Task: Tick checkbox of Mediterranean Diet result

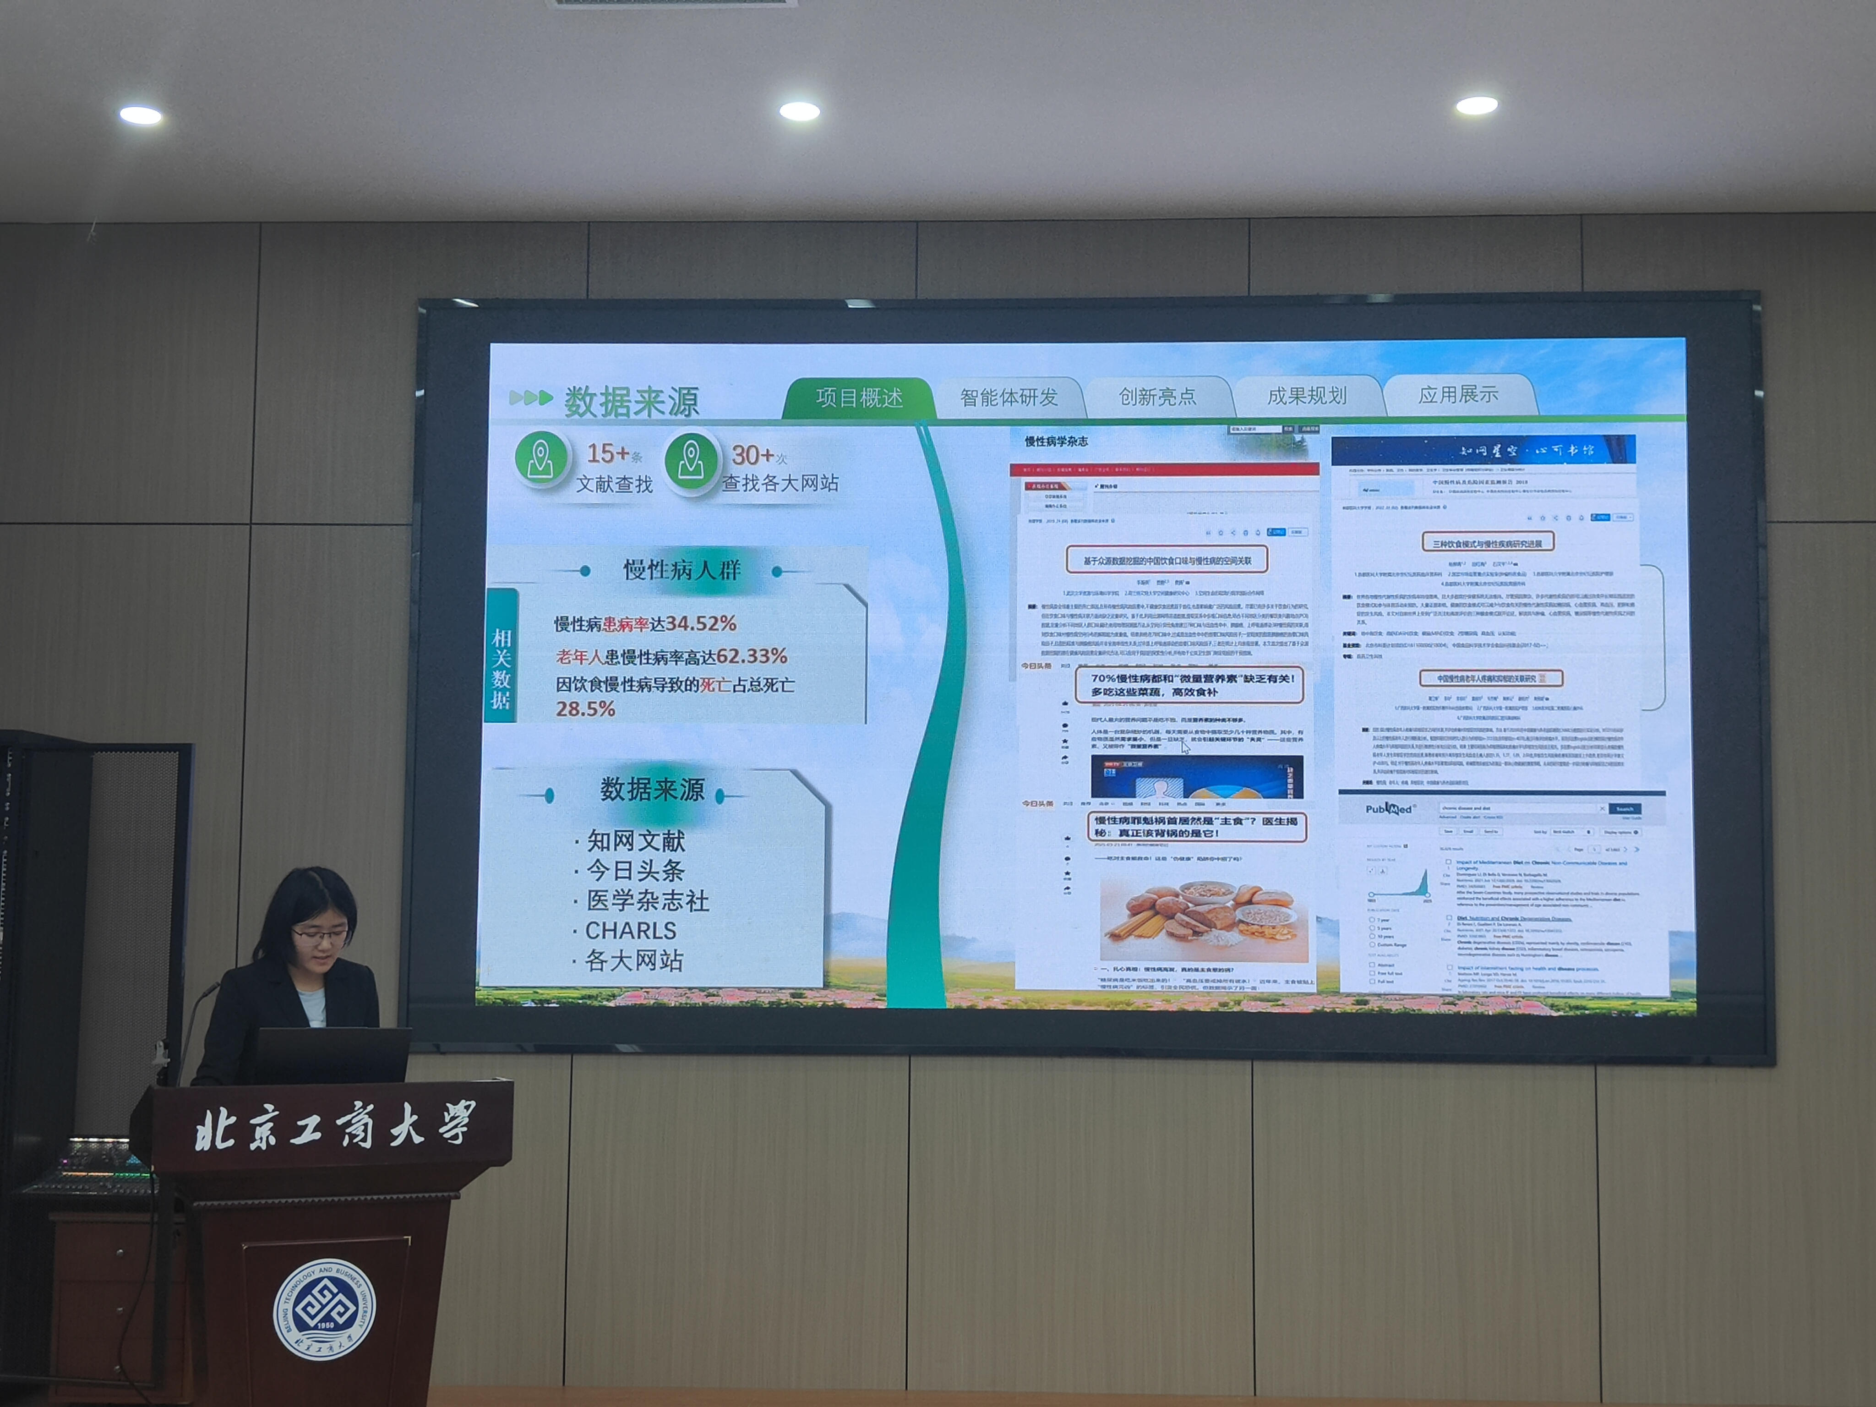Action: tap(1449, 862)
